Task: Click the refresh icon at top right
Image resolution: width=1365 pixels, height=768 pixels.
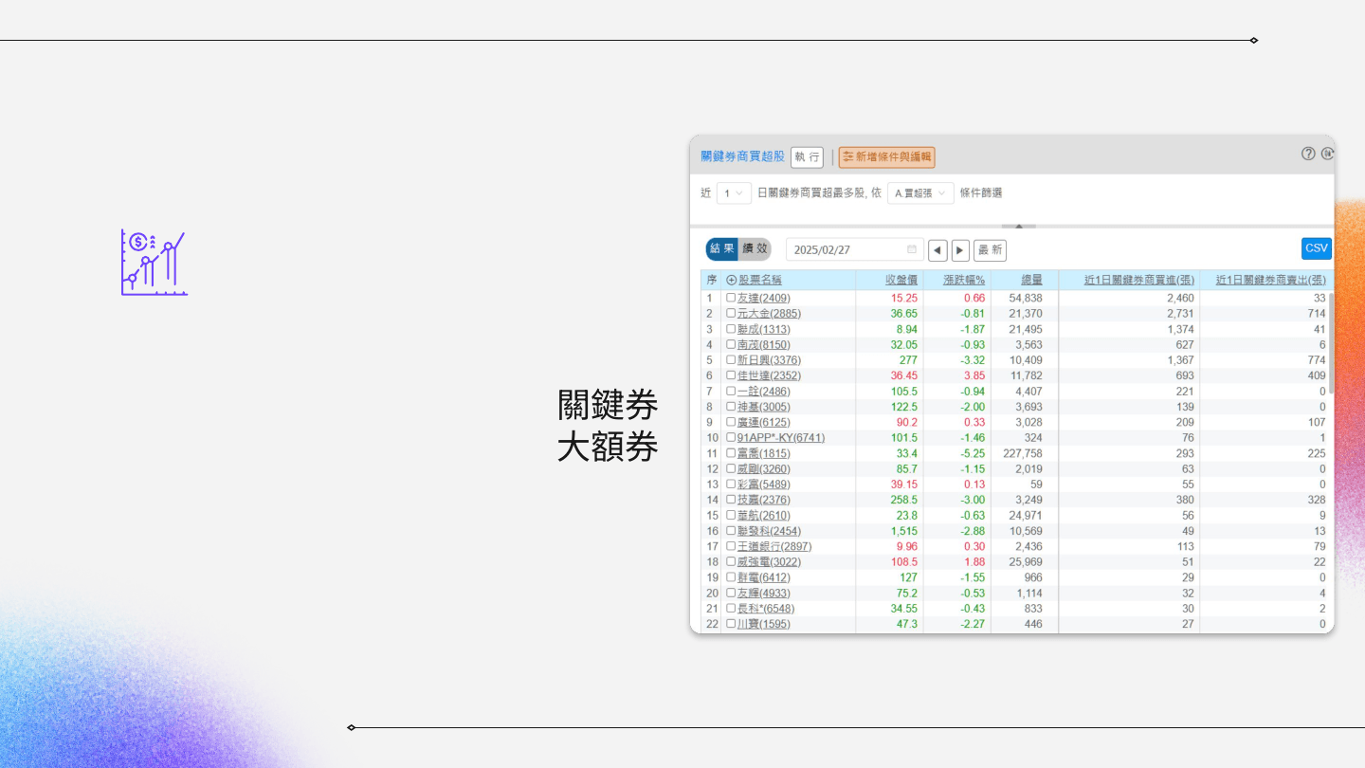Action: click(1327, 154)
